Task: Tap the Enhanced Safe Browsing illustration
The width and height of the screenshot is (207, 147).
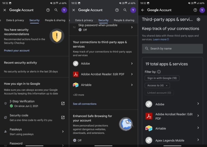Action: coord(126,124)
